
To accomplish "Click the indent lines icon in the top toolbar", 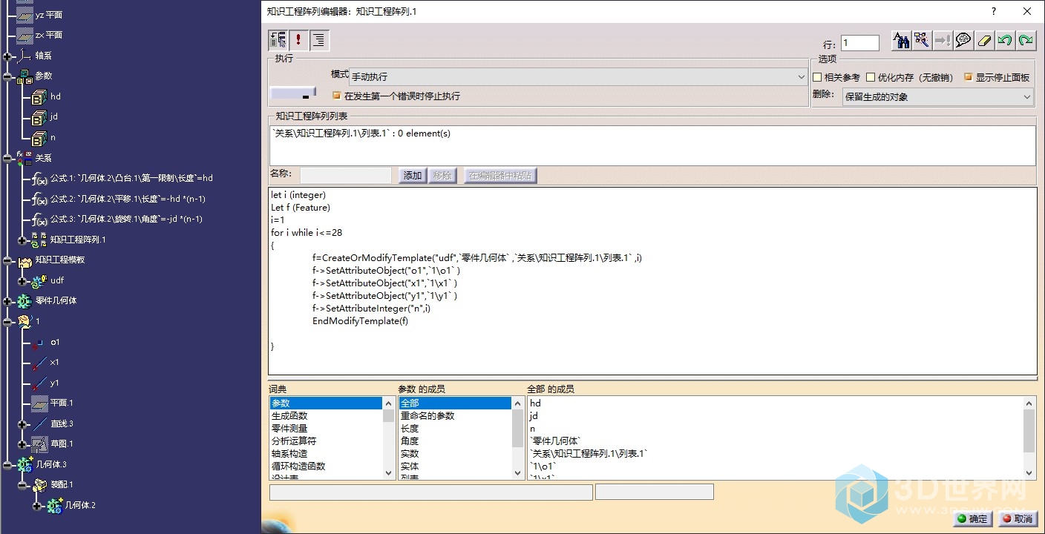I will click(320, 40).
